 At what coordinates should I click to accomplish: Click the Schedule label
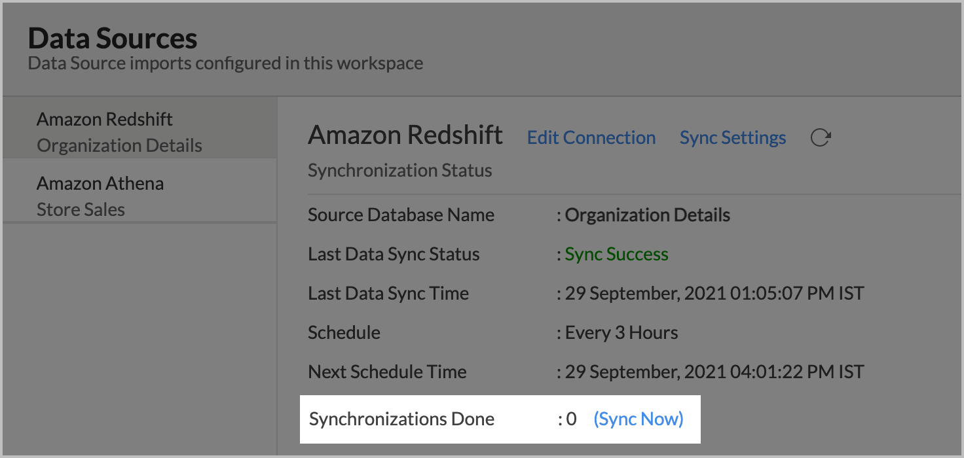344,332
